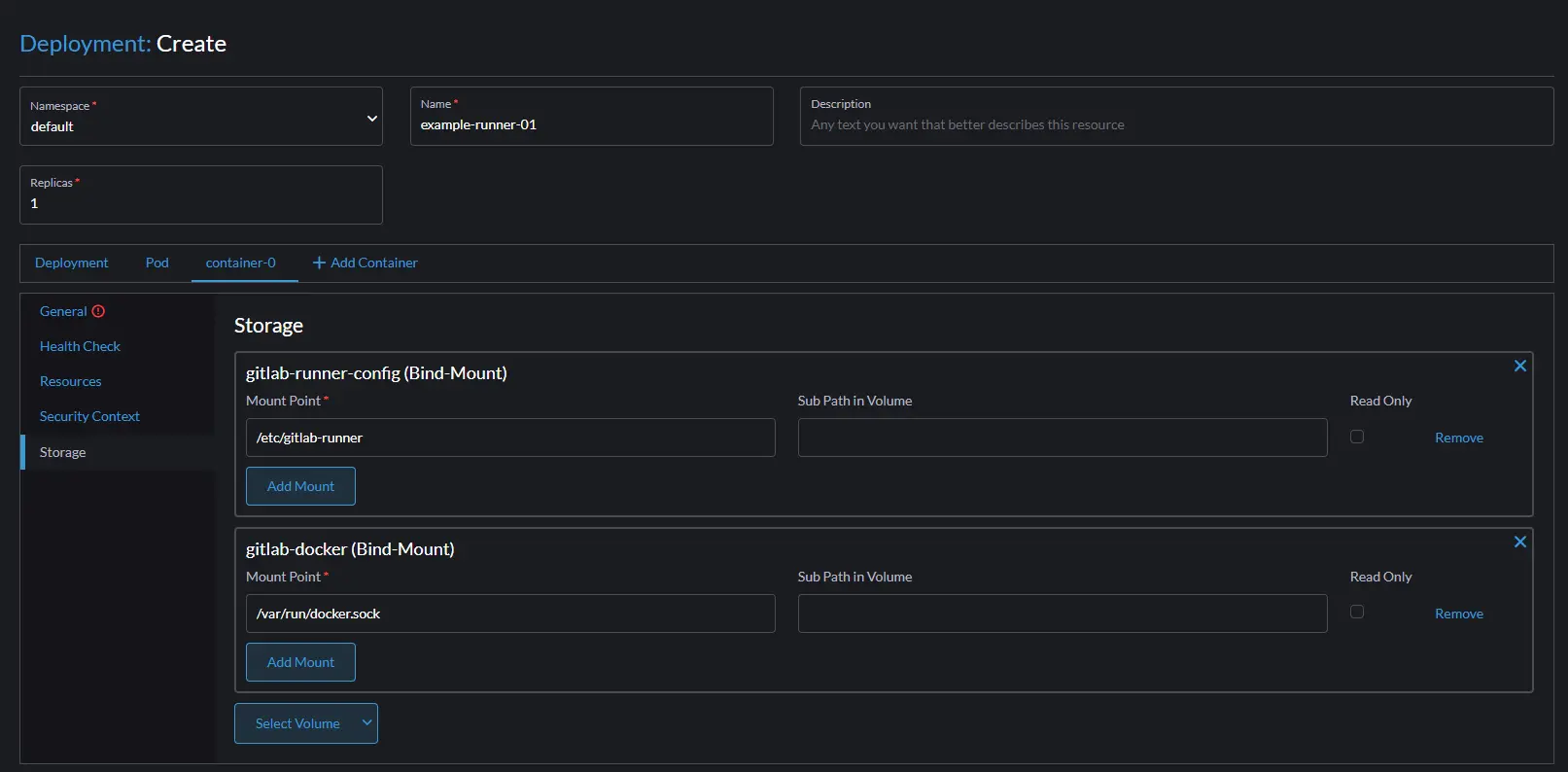Focus the Replicas input field
Image resolution: width=1568 pixels, height=772 pixels.
pyautogui.click(x=201, y=203)
